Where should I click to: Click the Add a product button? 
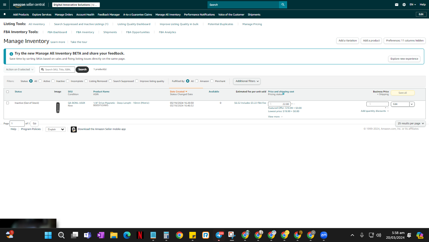coord(371,41)
